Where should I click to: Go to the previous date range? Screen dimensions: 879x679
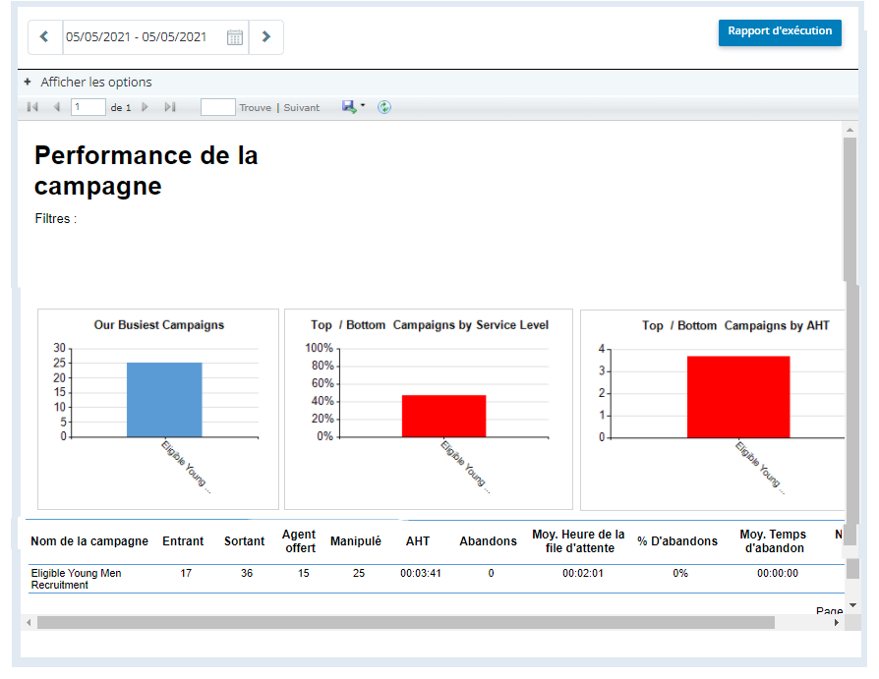click(x=45, y=37)
